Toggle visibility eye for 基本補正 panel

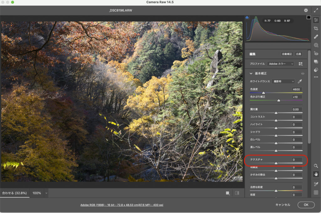(303, 73)
